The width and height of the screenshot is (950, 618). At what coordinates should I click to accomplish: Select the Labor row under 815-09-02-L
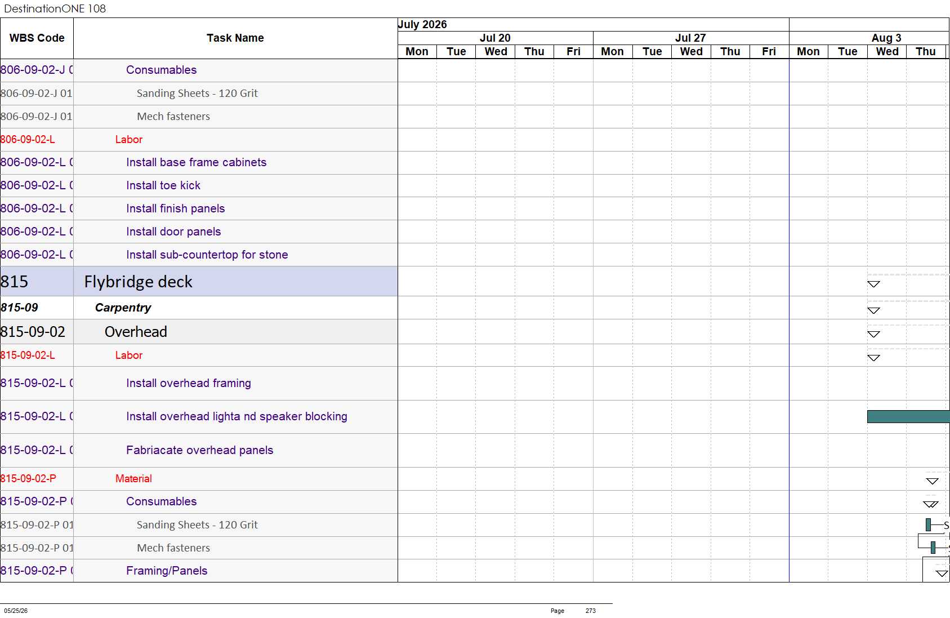click(x=199, y=355)
